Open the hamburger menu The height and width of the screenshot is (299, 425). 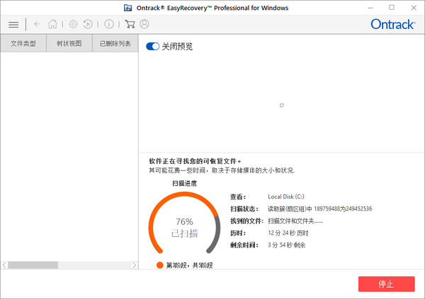point(13,24)
